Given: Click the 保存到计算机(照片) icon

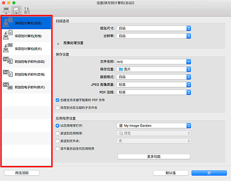Looking at the screenshot, I should (x=8, y=47).
